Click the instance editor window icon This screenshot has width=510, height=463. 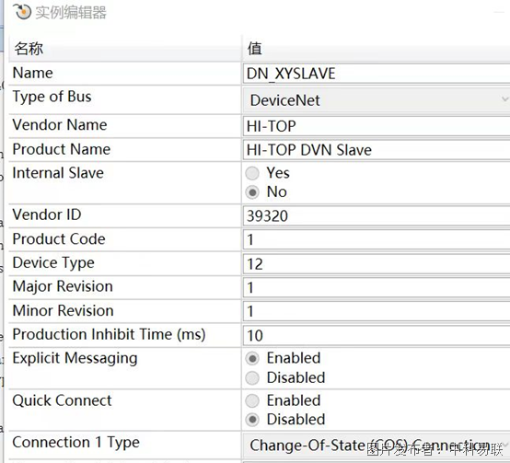(x=22, y=12)
